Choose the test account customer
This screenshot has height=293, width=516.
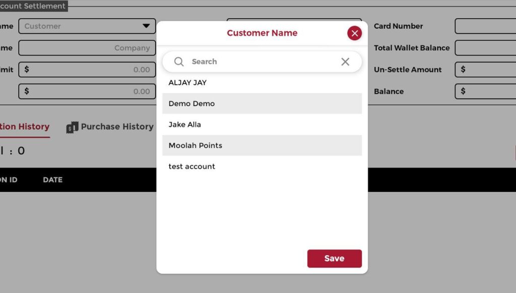tap(191, 167)
